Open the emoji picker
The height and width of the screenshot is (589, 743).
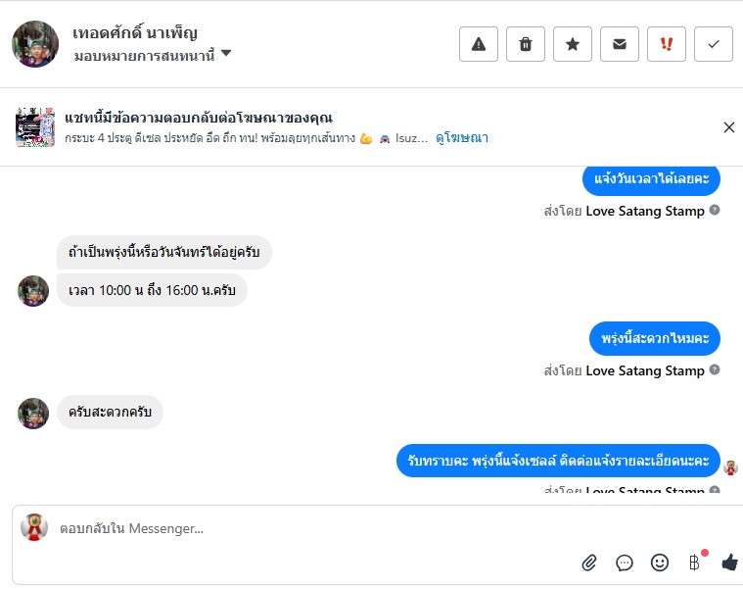(x=660, y=563)
